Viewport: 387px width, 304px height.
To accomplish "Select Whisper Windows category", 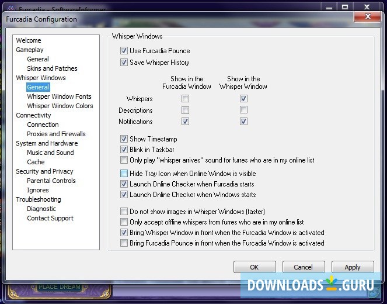I will click(x=41, y=78).
